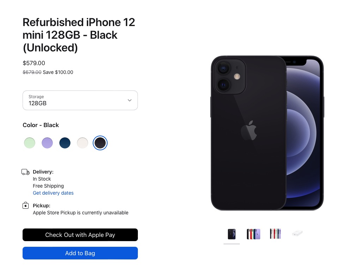Click the Refurbished iPhone 12 mini title
The image size is (347, 270).
[79, 35]
